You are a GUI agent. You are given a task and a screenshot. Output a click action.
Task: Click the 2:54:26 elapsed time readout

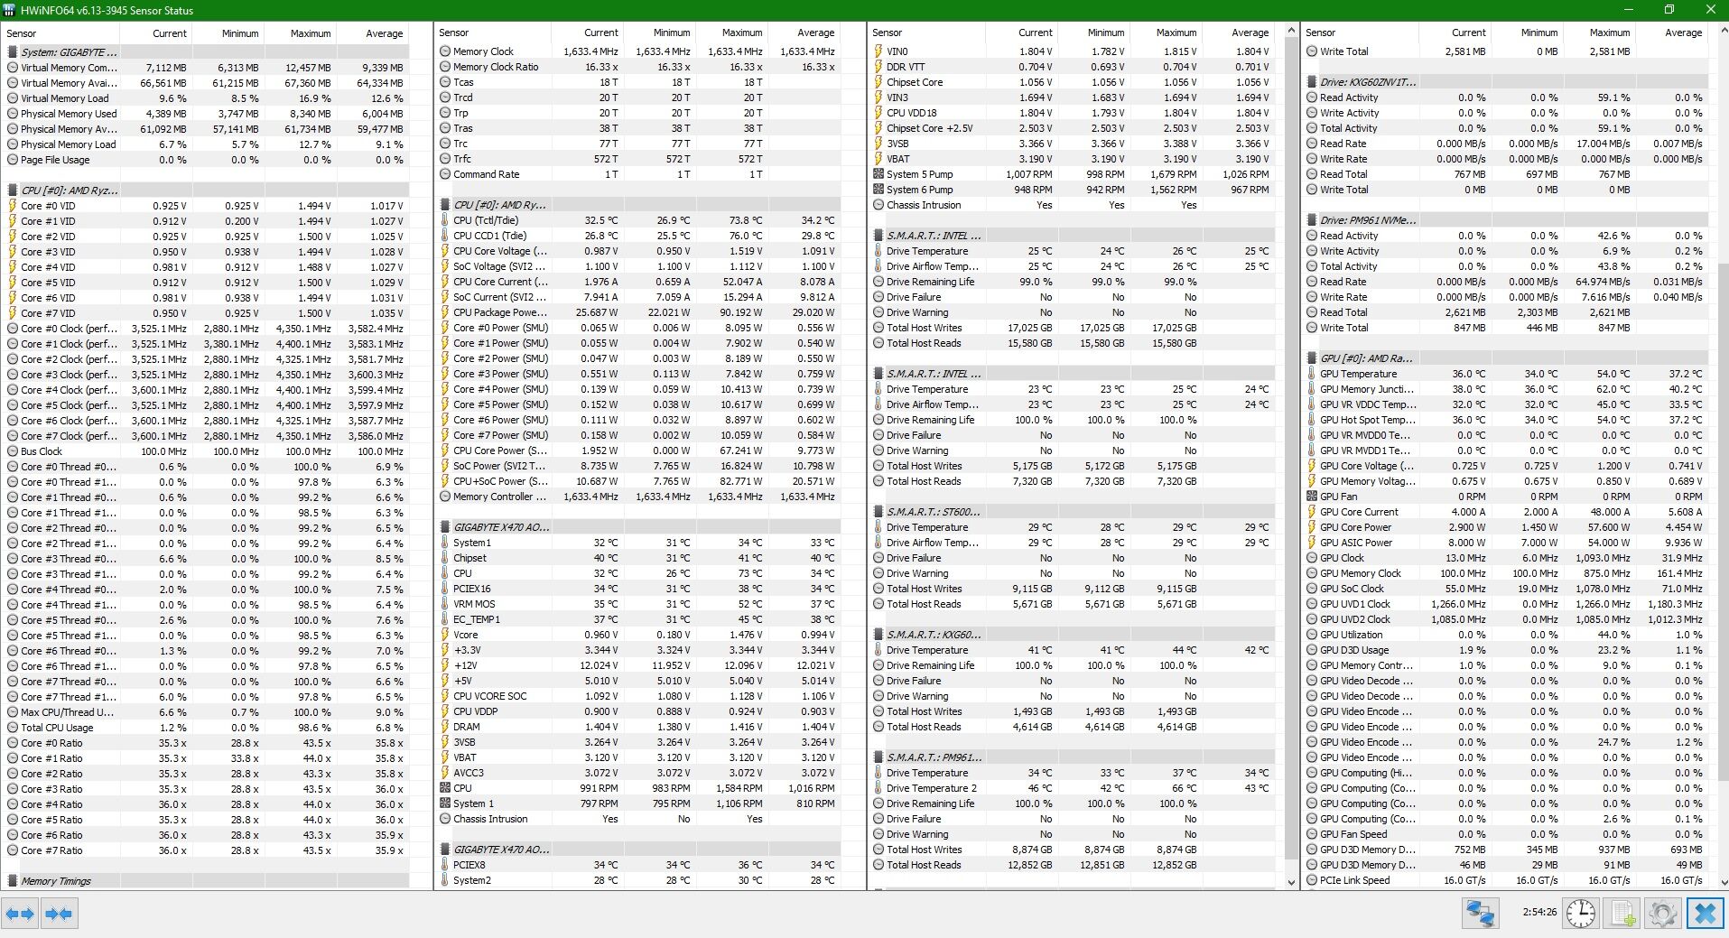pos(1539,912)
